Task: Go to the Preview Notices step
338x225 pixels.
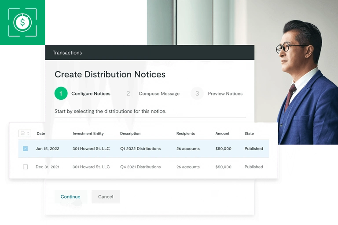Action: pos(225,94)
